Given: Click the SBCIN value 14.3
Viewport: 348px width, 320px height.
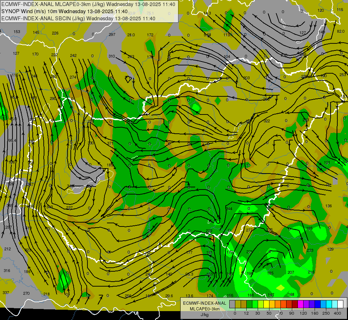Looking at the screenshot, I should (x=207, y=13).
